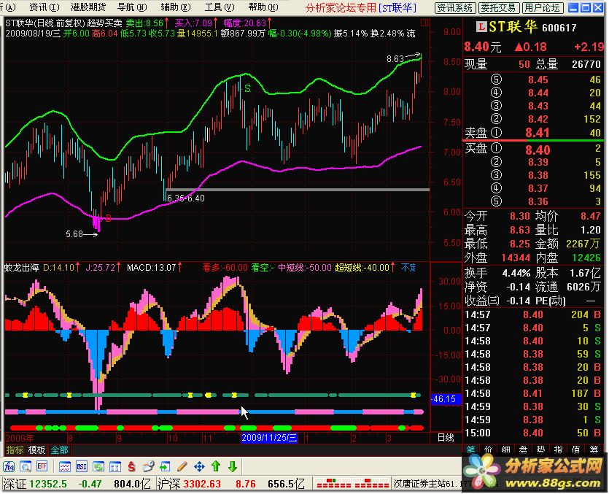Select the 细 tab in quote panel
Image resolution: width=609 pixels, height=494 pixels.
(x=505, y=449)
